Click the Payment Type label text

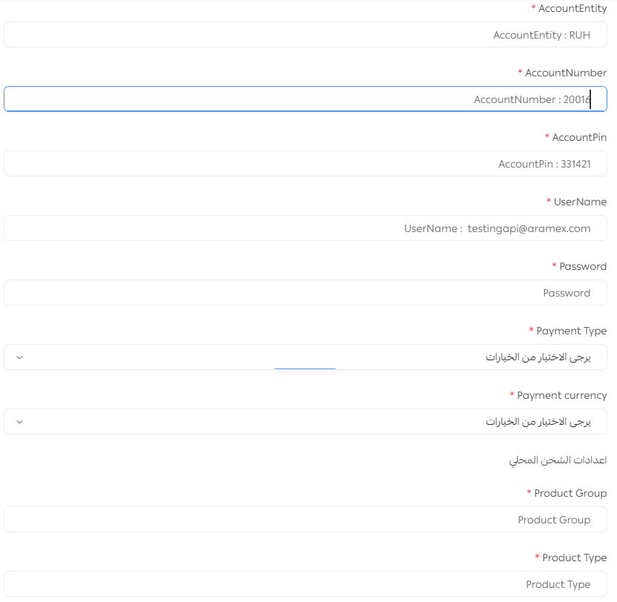click(x=571, y=331)
